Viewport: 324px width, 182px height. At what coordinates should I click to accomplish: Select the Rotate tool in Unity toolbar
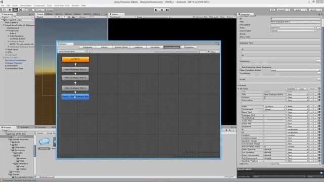[15, 10]
